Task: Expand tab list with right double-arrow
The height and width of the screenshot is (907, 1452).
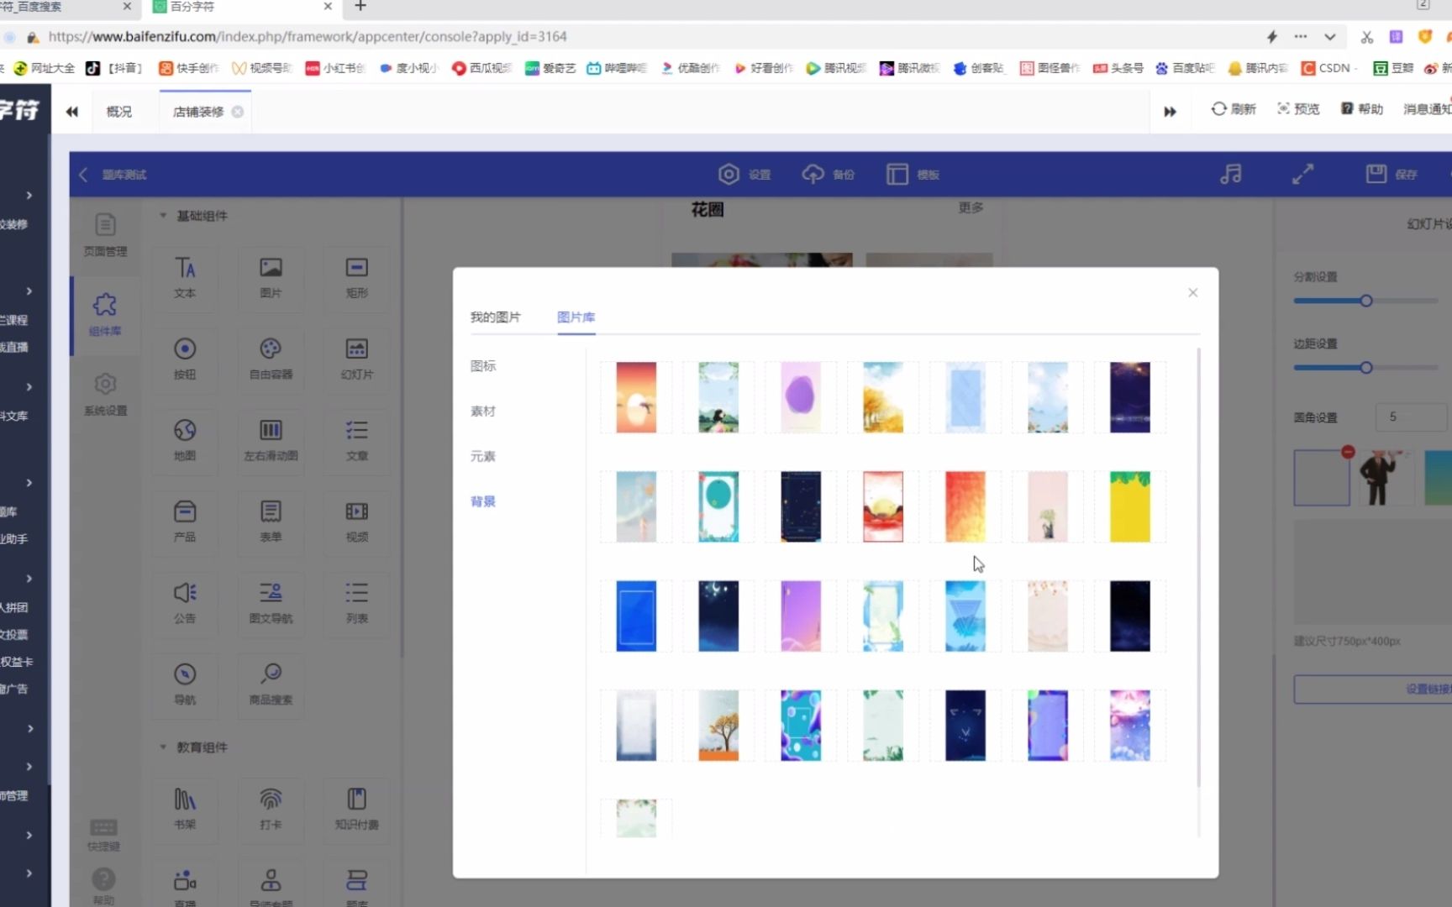Action: (x=1170, y=111)
